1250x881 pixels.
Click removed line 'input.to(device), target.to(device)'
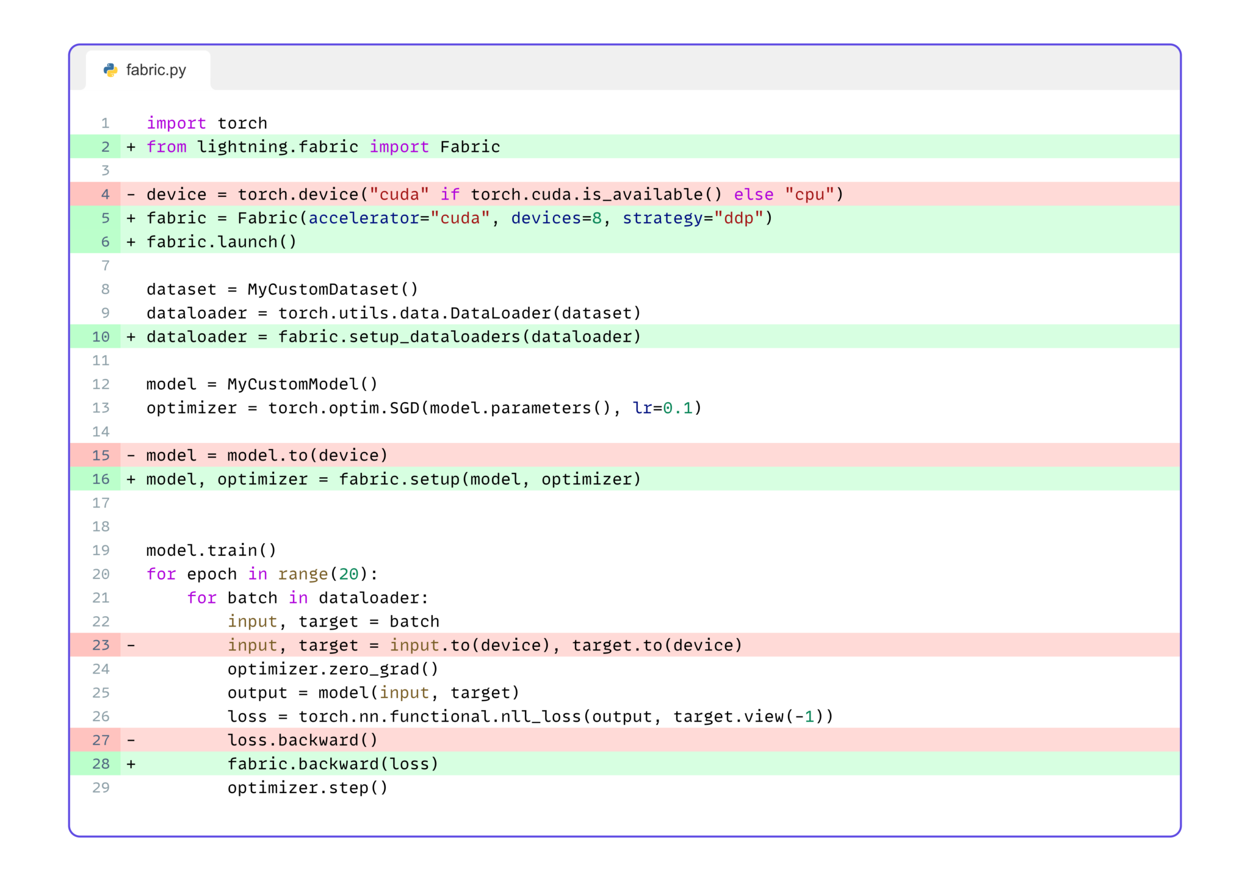coord(625,645)
